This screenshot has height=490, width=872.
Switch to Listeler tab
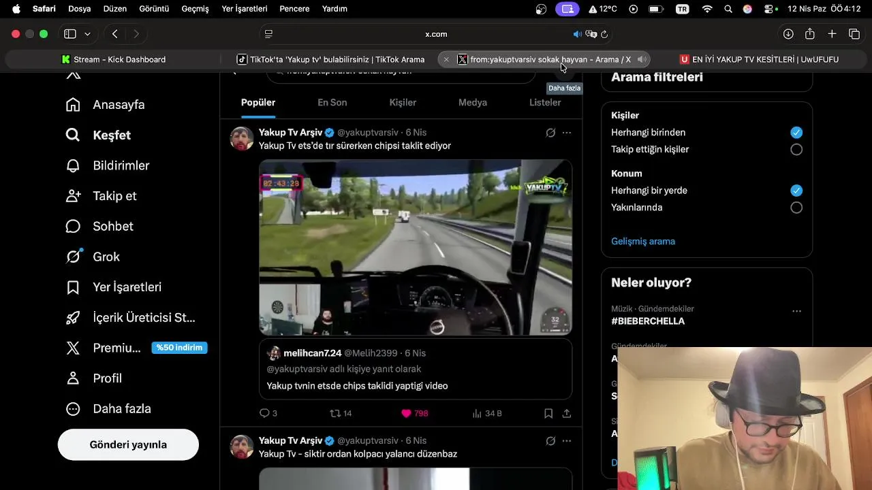pyautogui.click(x=545, y=103)
